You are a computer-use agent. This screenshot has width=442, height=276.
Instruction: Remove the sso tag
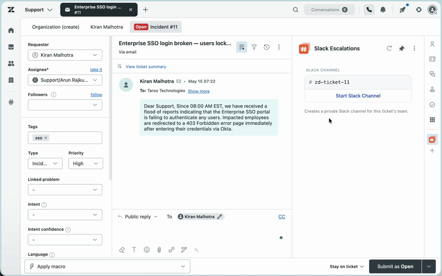46,138
